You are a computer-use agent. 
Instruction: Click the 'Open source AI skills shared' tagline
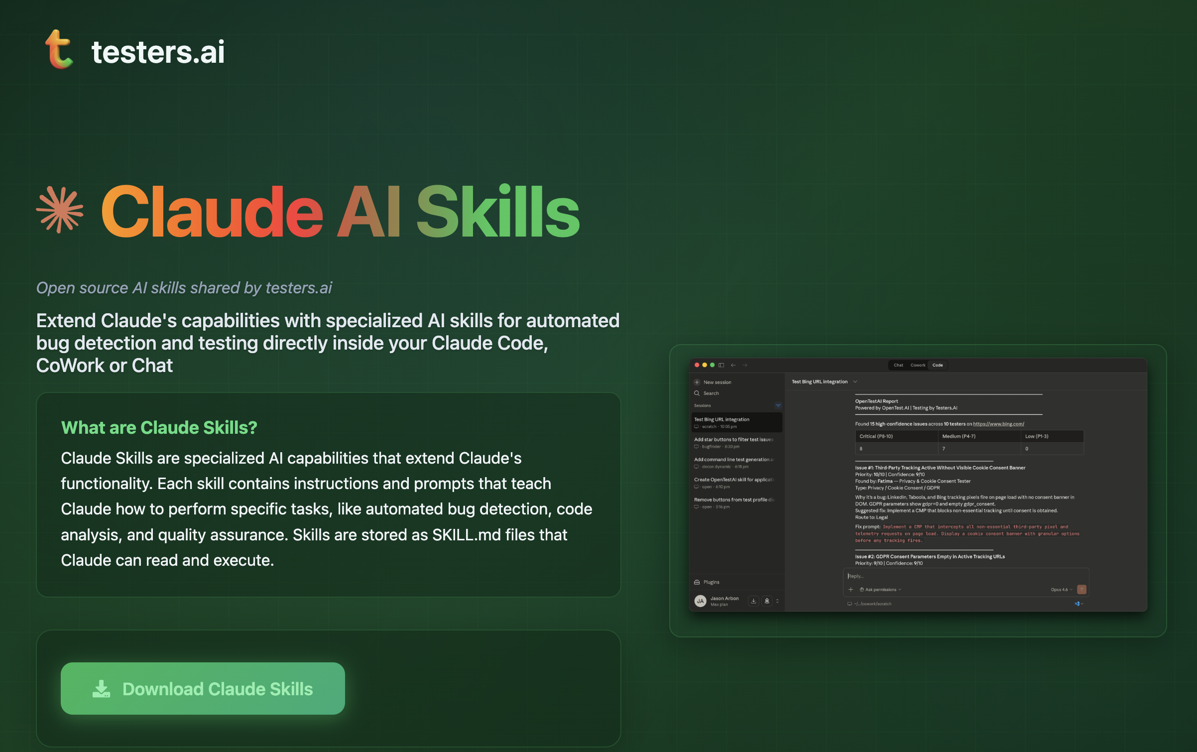(x=184, y=288)
